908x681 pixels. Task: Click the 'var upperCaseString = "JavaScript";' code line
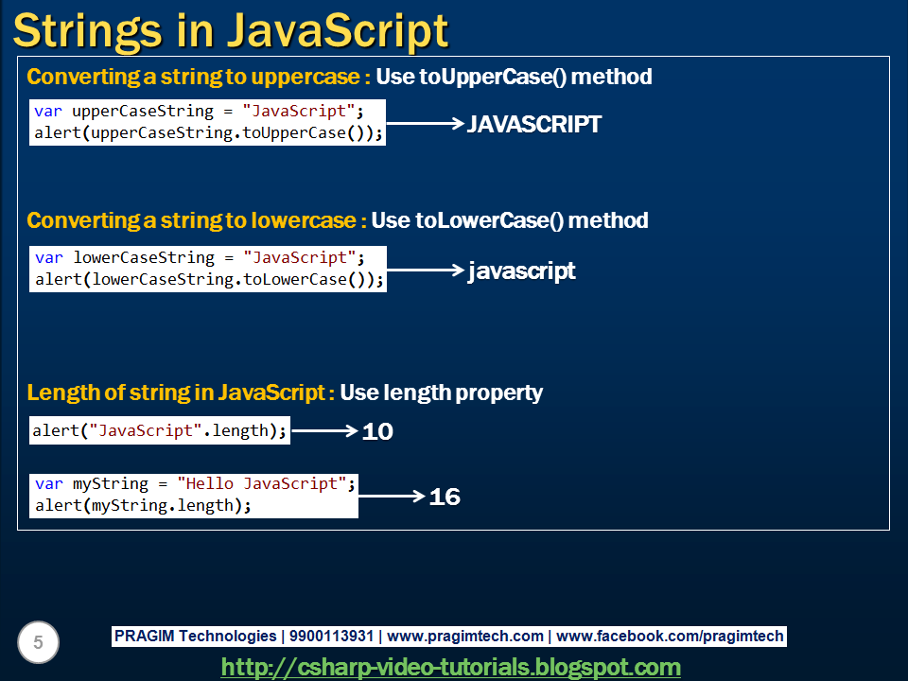tap(199, 111)
